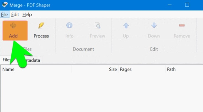Switch to the Files tab

click(x=6, y=60)
